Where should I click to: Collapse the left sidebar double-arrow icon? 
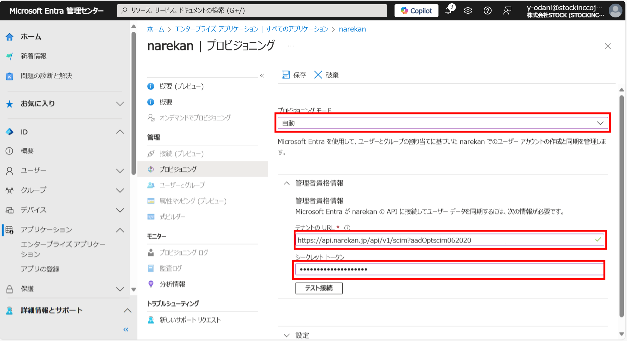point(126,330)
